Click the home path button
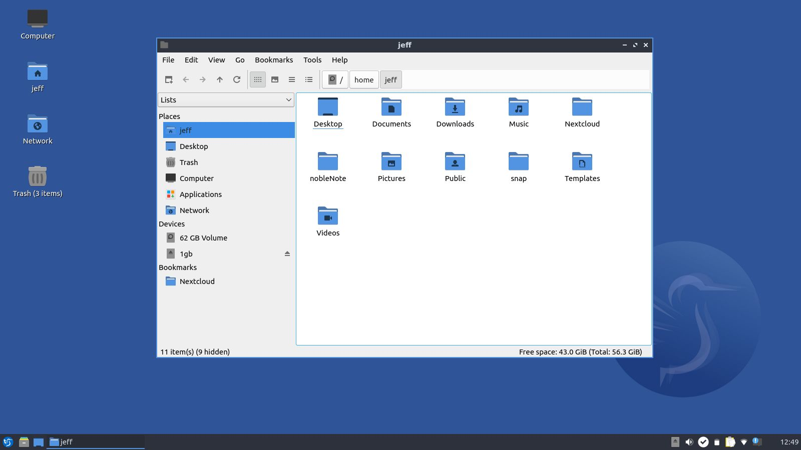The width and height of the screenshot is (801, 450). 364,80
